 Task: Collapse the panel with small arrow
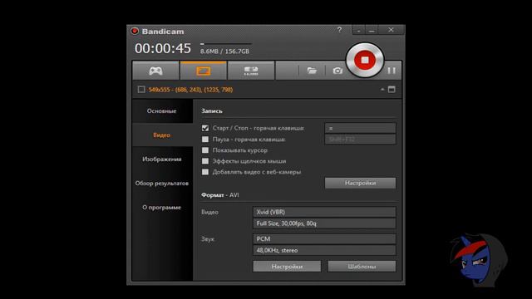(x=382, y=90)
